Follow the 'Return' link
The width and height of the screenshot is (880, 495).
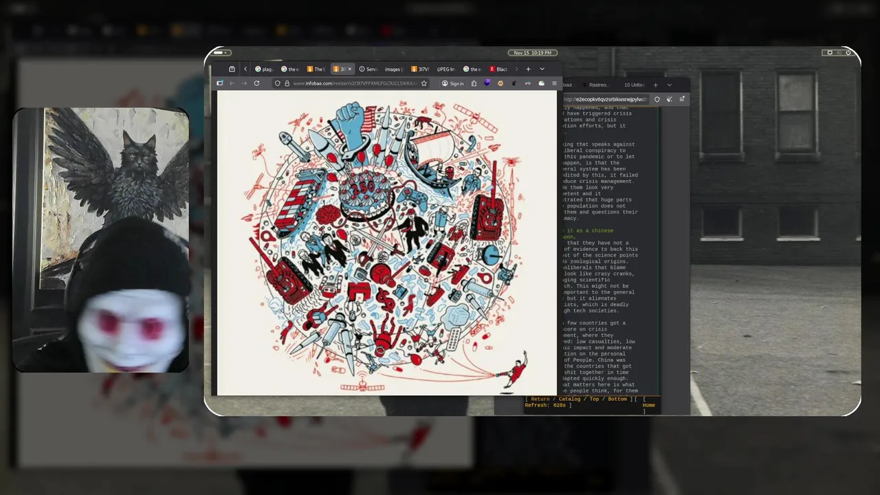(540, 399)
